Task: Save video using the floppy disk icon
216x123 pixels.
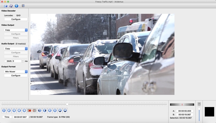Action: click(11, 6)
